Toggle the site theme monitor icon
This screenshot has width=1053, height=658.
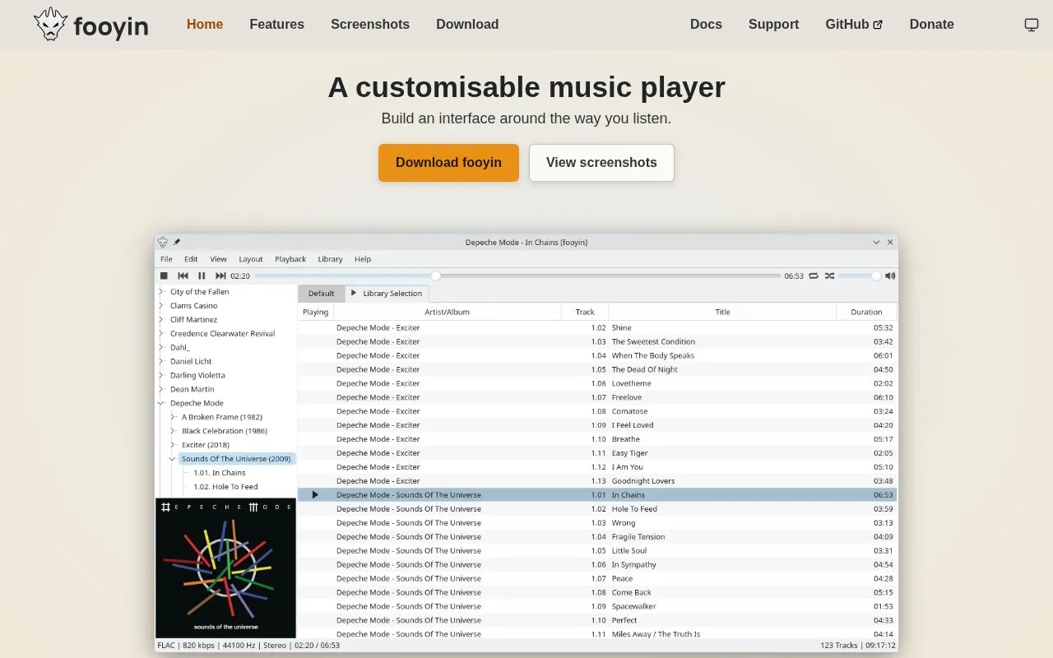coord(1031,25)
